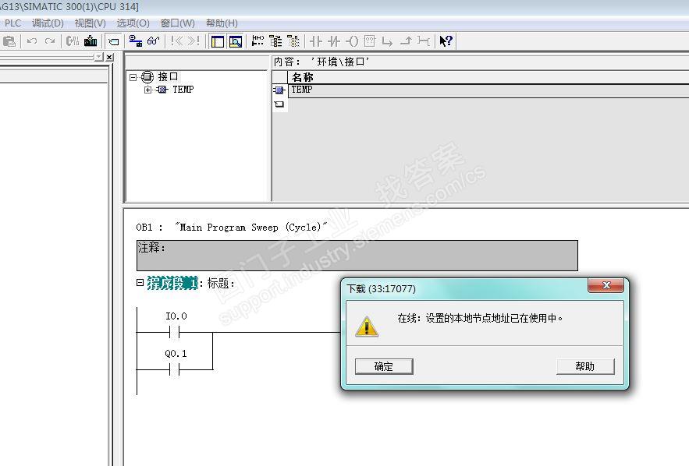Image resolution: width=689 pixels, height=466 pixels.
Task: Insert a normally closed contact
Action: point(334,41)
